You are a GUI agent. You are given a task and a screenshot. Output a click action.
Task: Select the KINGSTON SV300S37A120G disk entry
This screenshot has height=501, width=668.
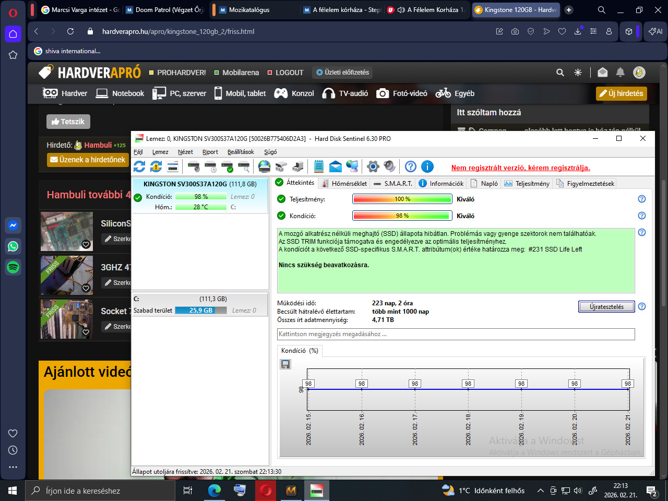pos(200,196)
